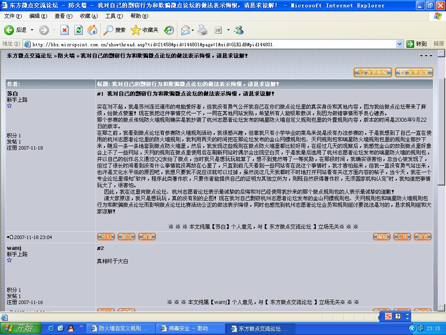
Task: Click 邮件 button under 苏白's post
Action: click(x=127, y=237)
